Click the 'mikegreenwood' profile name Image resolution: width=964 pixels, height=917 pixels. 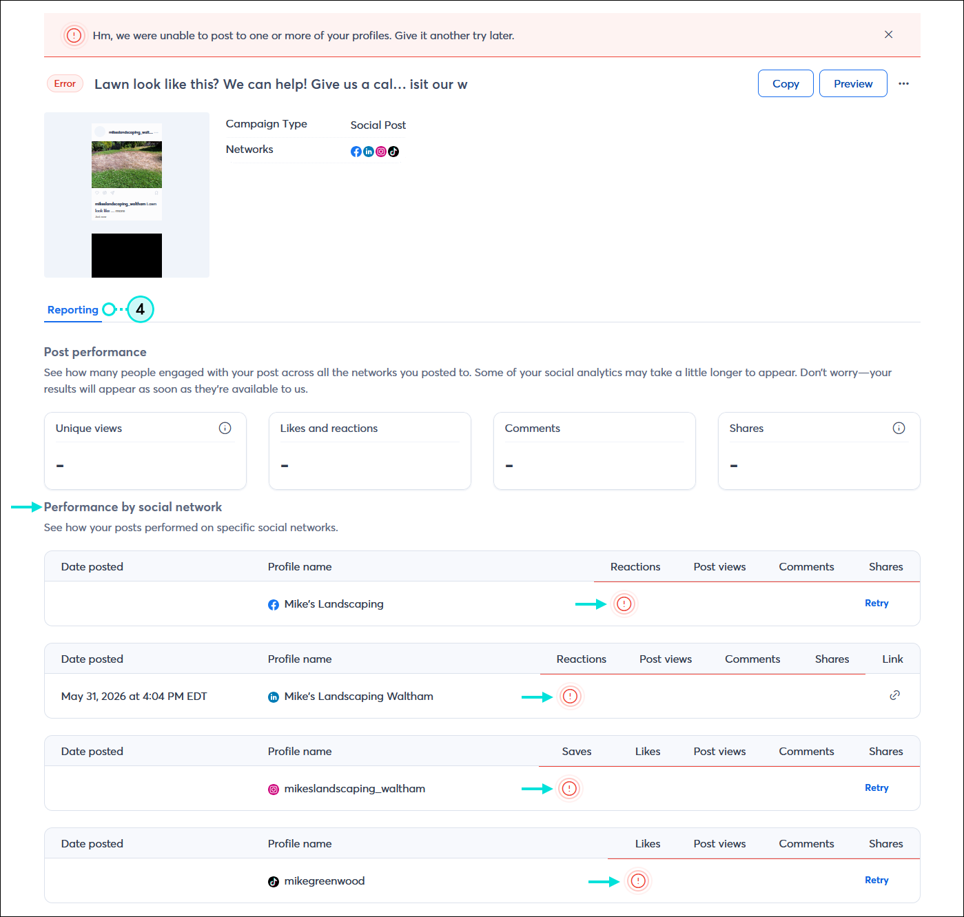[325, 881]
